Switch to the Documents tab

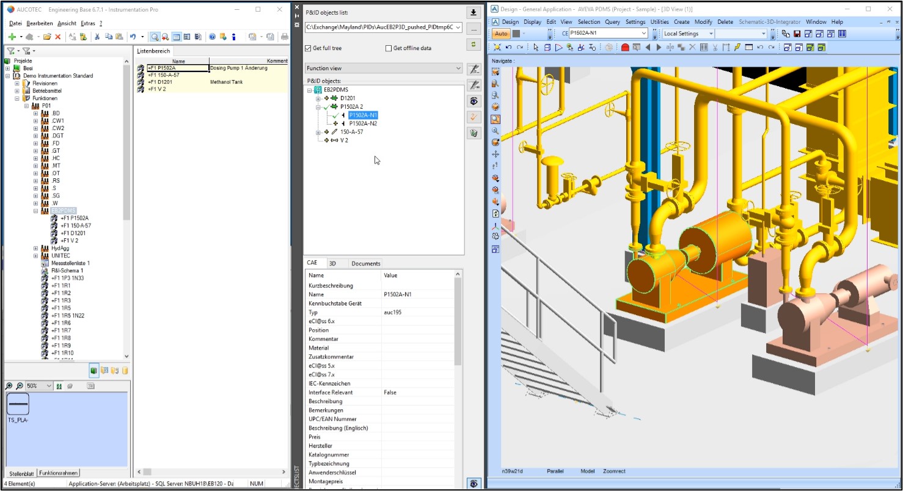click(x=365, y=263)
